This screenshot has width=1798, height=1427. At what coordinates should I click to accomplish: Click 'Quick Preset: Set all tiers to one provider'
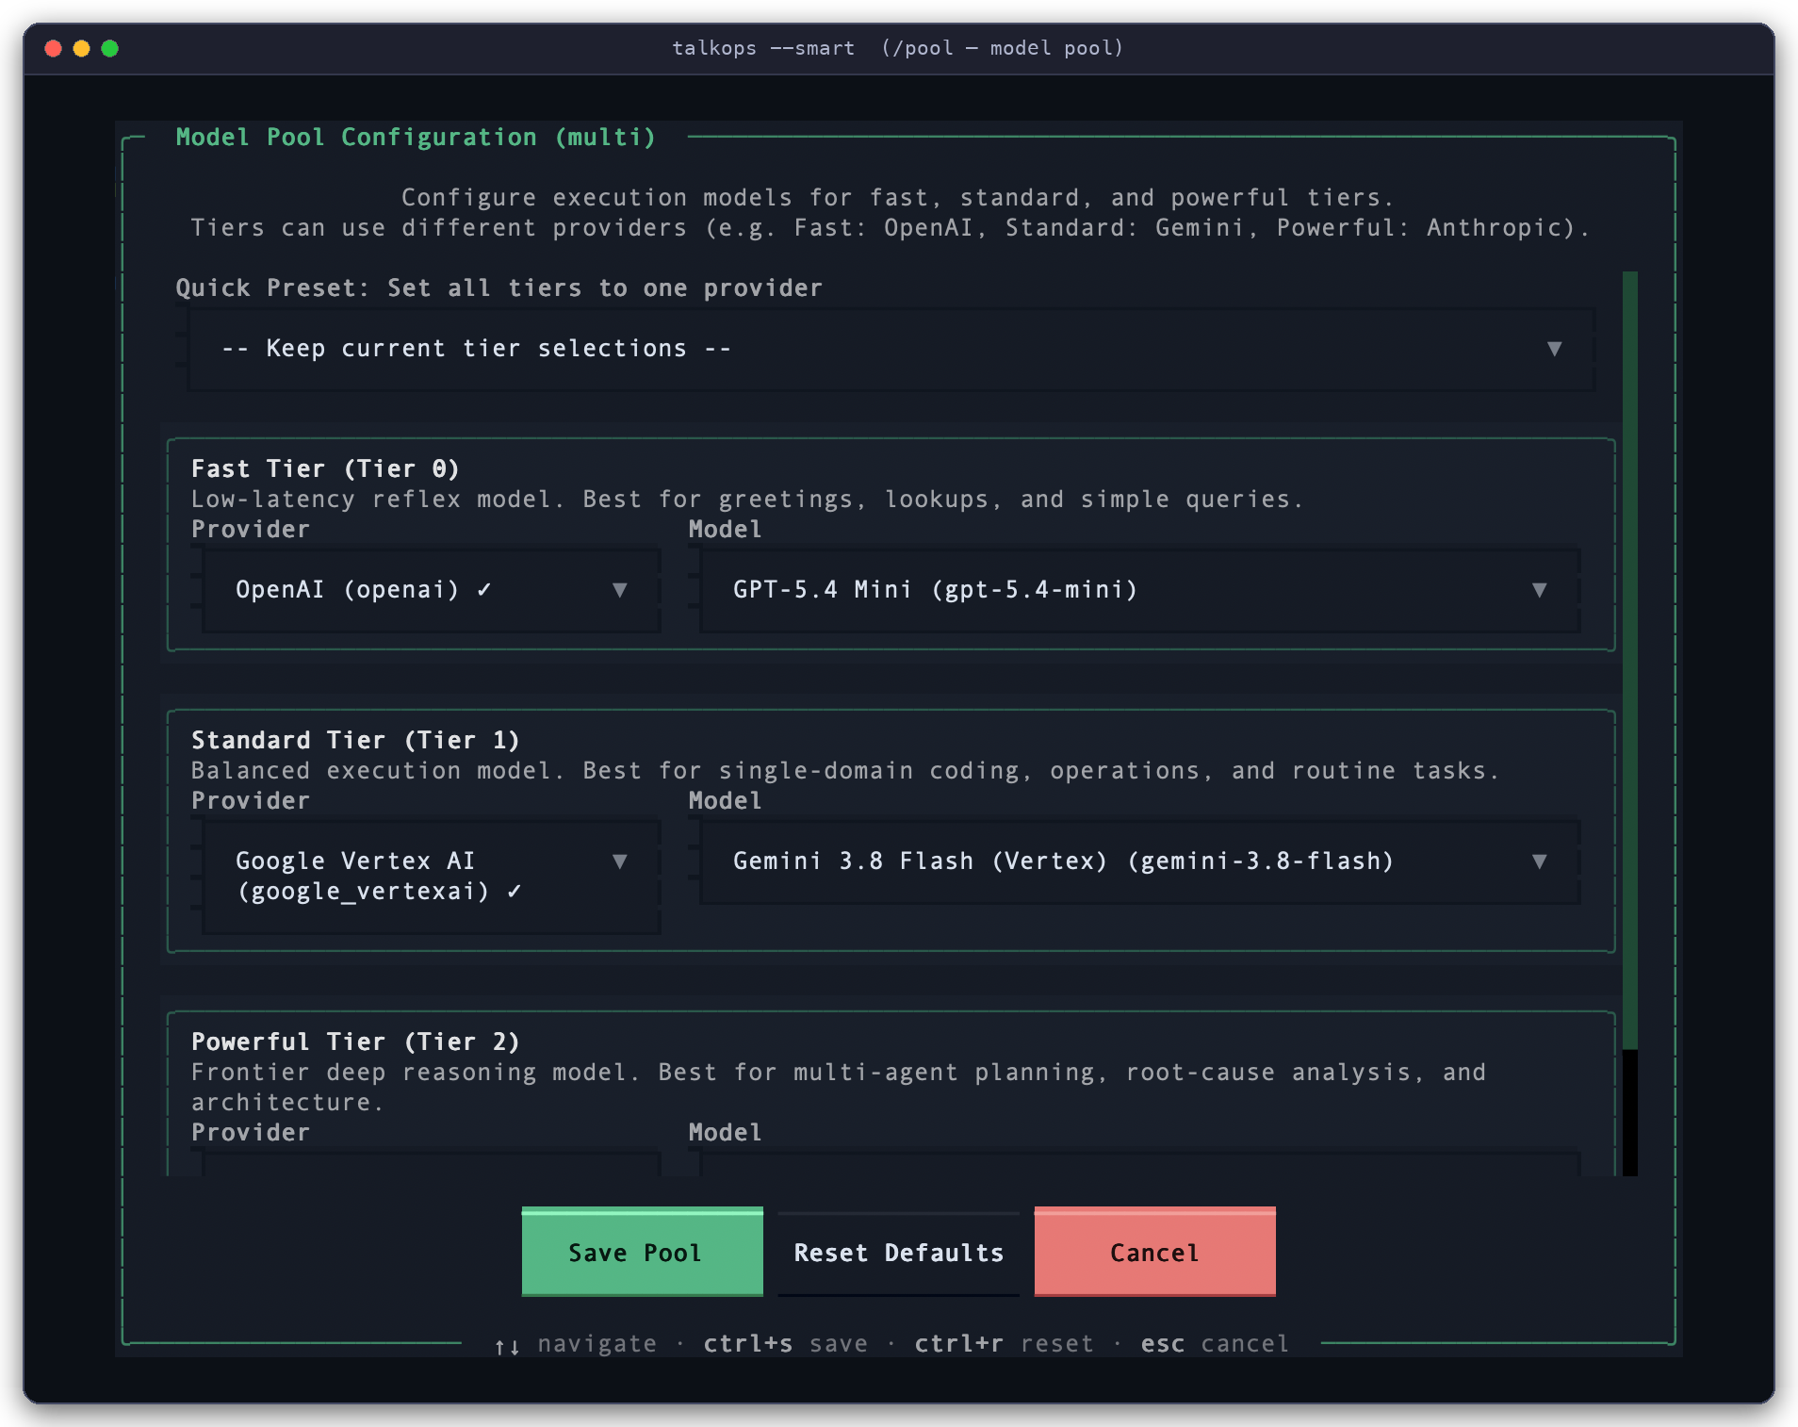point(499,287)
